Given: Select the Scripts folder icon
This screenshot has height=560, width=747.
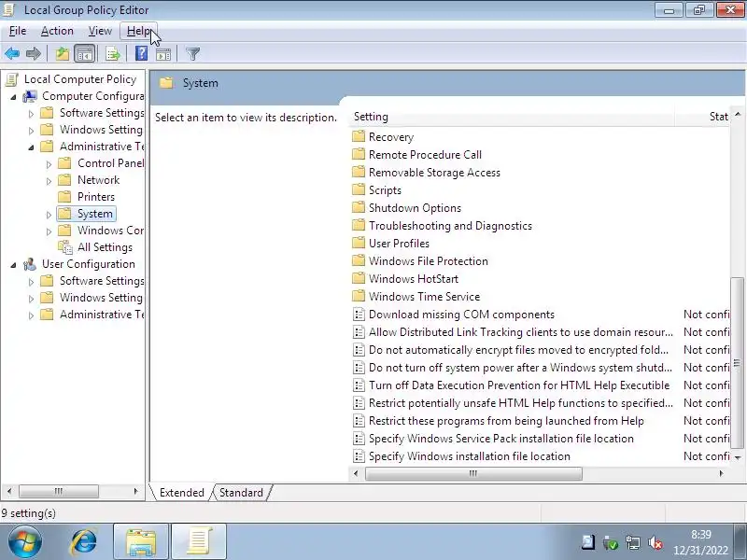Looking at the screenshot, I should pos(359,190).
